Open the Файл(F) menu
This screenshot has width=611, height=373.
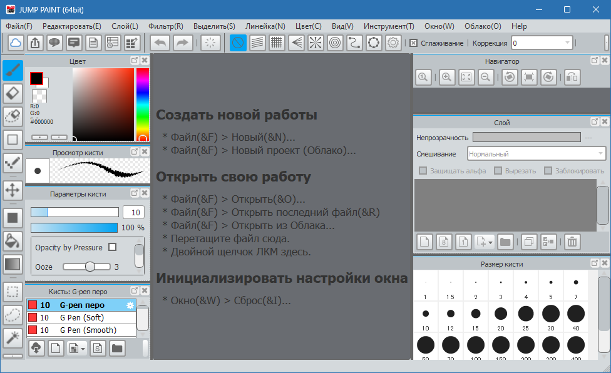pos(19,26)
